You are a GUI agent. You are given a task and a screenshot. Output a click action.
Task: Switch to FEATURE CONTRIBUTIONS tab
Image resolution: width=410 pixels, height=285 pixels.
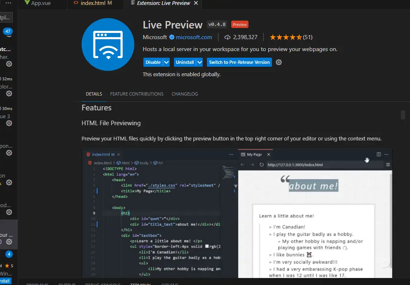[x=137, y=94]
